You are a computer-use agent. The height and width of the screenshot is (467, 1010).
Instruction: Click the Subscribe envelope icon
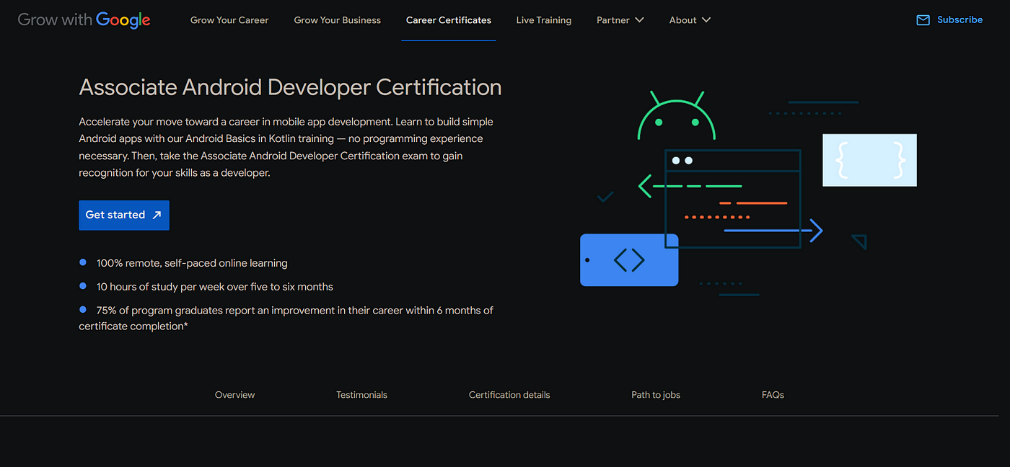pyautogui.click(x=923, y=20)
